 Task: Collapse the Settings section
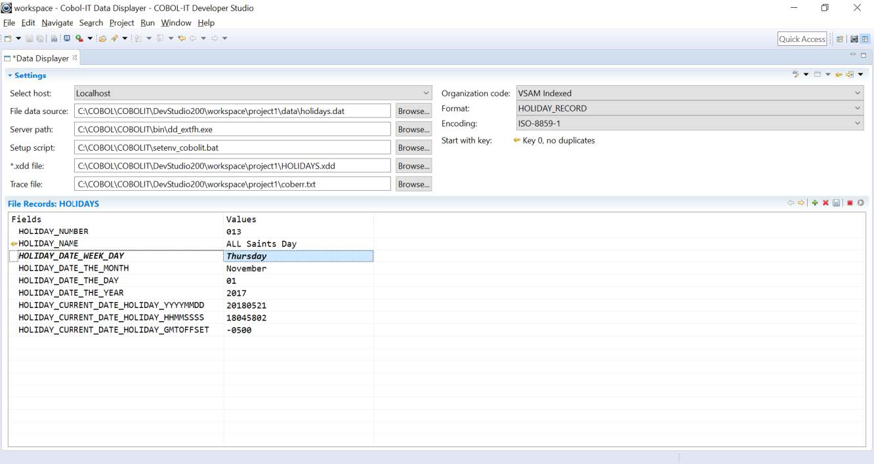coord(10,75)
